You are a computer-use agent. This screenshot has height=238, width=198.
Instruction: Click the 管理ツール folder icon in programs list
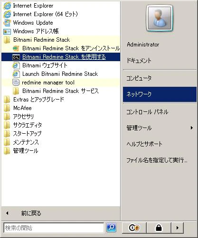click(7, 151)
